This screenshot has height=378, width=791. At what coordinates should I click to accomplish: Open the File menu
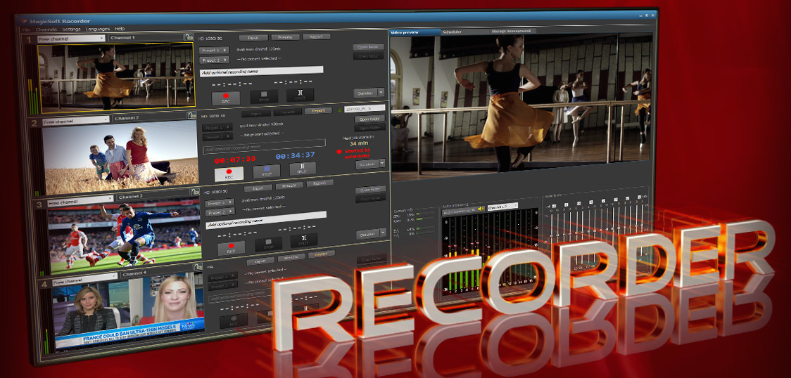pyautogui.click(x=26, y=30)
